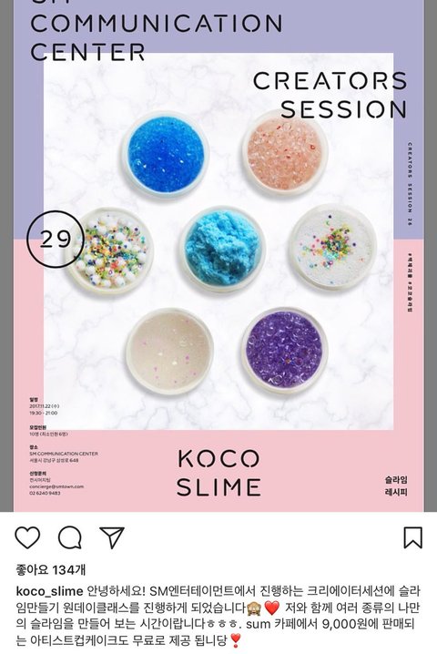The image size is (437, 654).
Task: Tap the post caption text
Action: click(x=218, y=615)
